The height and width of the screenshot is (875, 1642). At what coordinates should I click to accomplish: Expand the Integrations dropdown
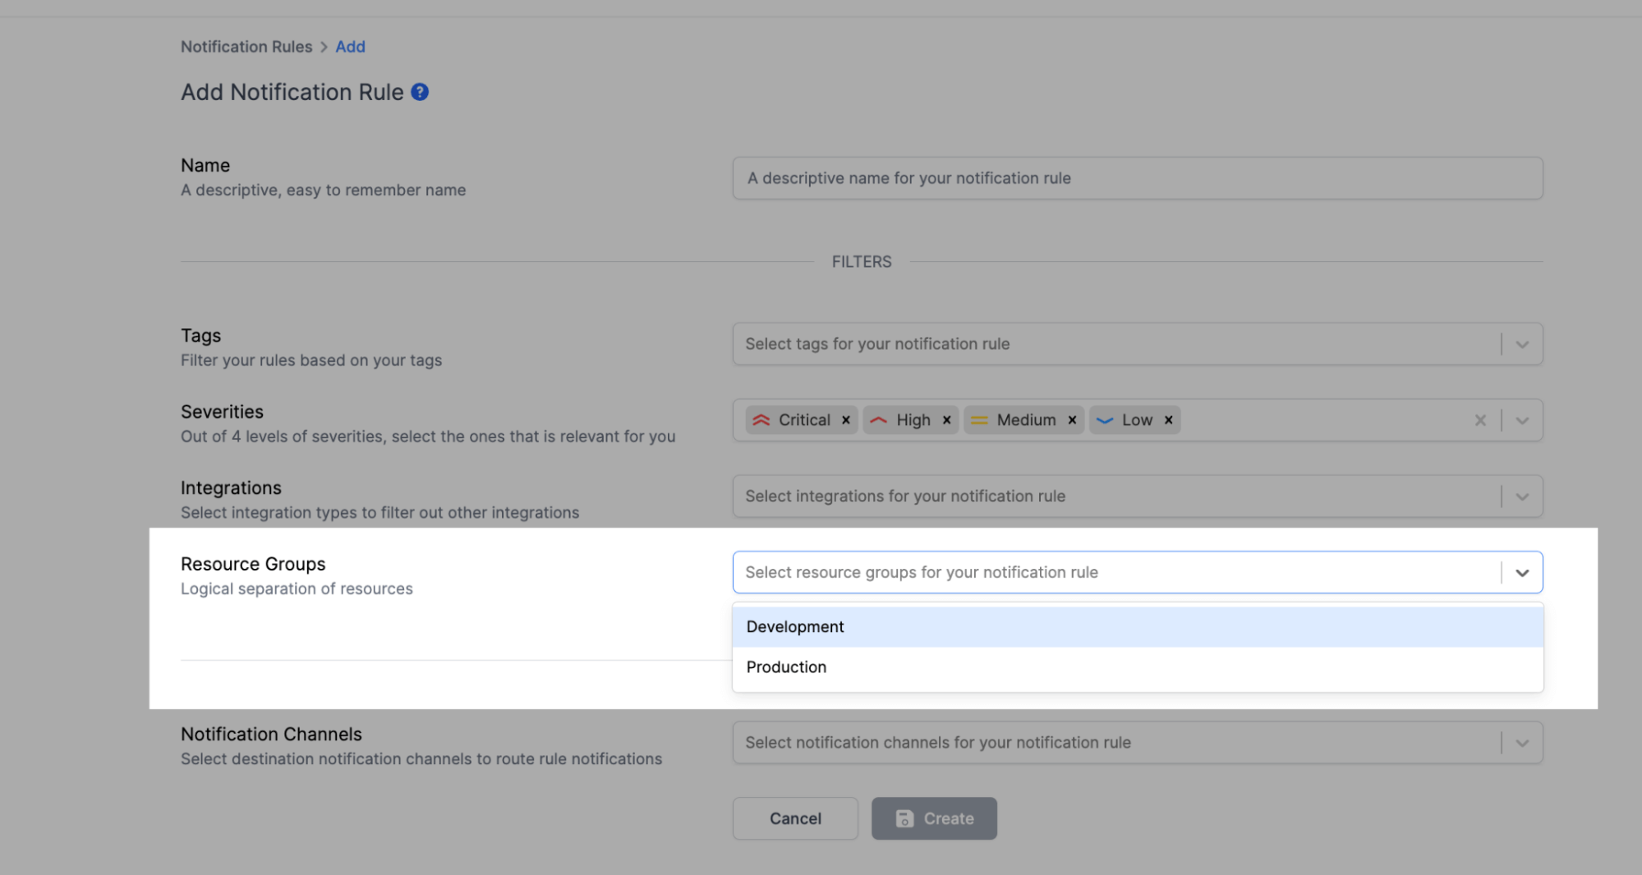1521,496
